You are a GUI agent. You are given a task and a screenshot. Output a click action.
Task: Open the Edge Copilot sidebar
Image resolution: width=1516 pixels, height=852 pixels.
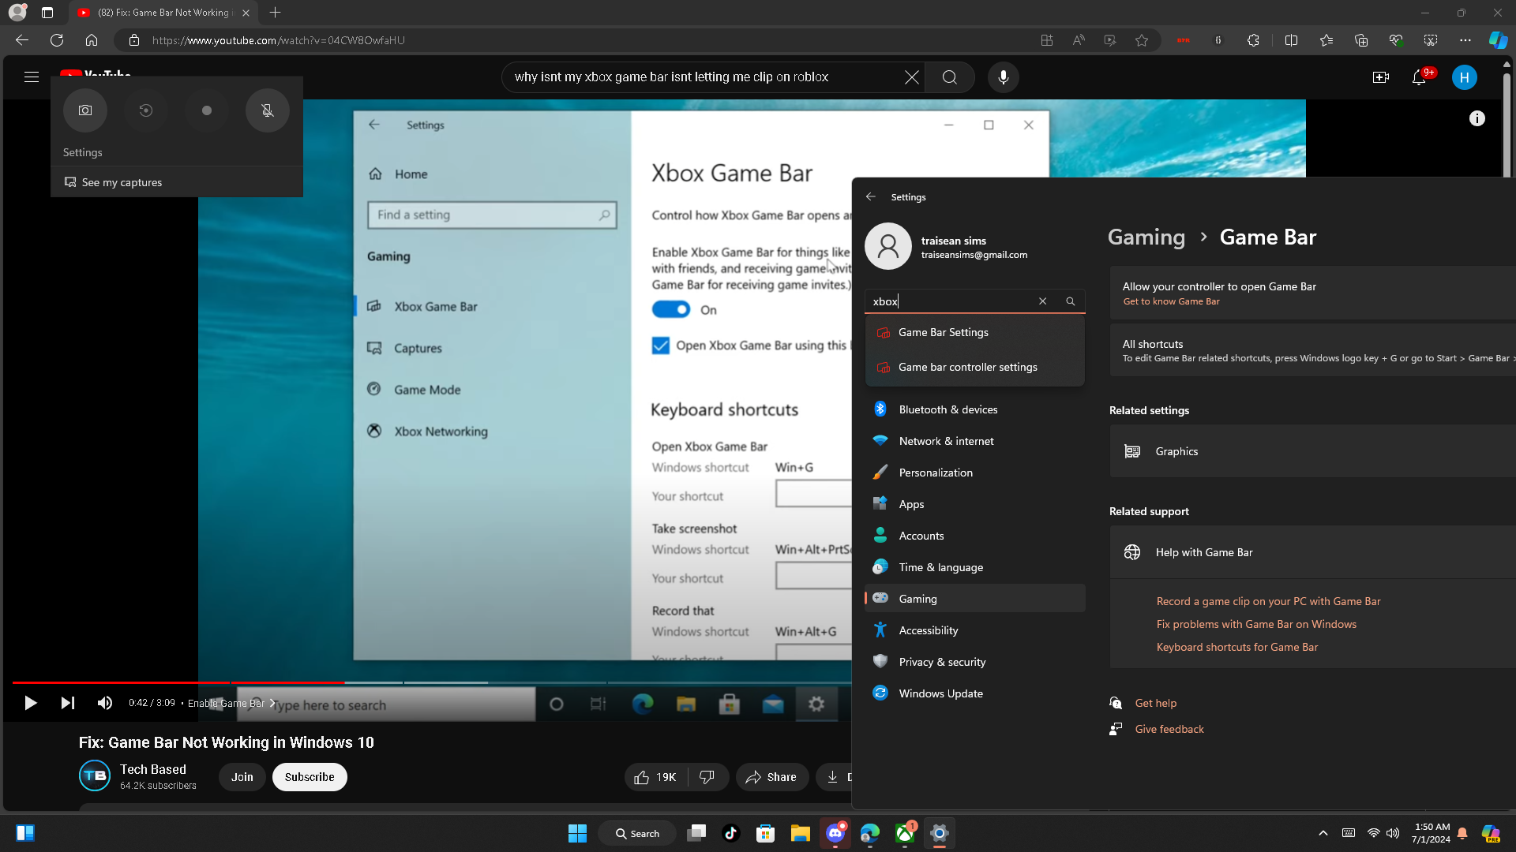pyautogui.click(x=1498, y=40)
